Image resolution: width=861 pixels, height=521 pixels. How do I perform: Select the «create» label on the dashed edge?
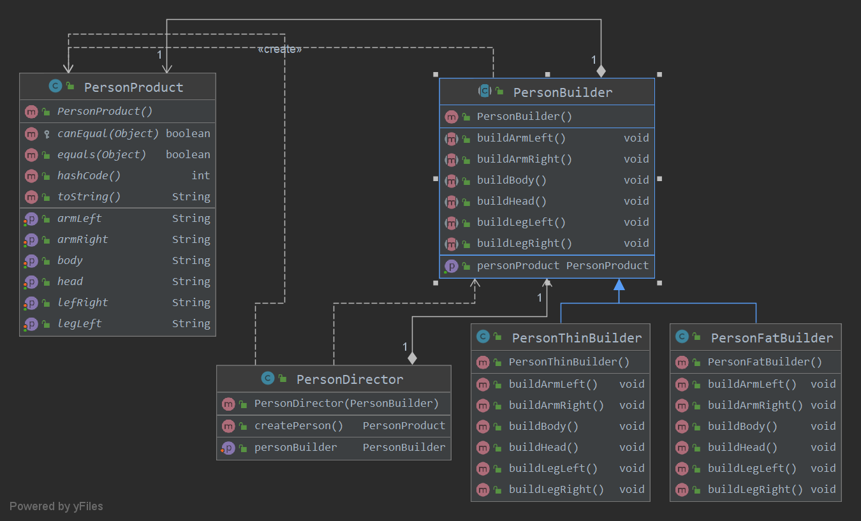coord(280,48)
